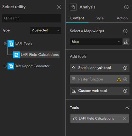Click plus icon on Spatial analysis tool

click(125, 68)
